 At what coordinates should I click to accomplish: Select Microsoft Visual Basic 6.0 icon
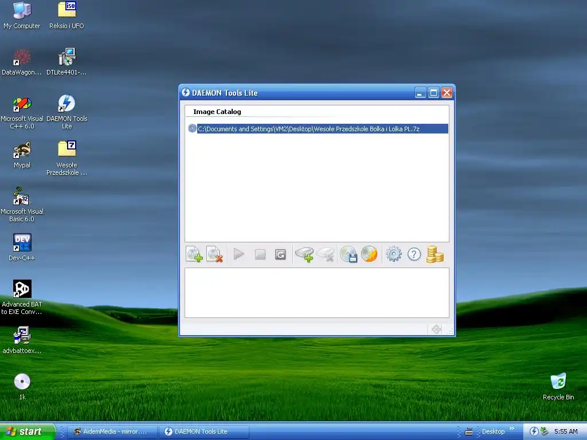tap(22, 205)
